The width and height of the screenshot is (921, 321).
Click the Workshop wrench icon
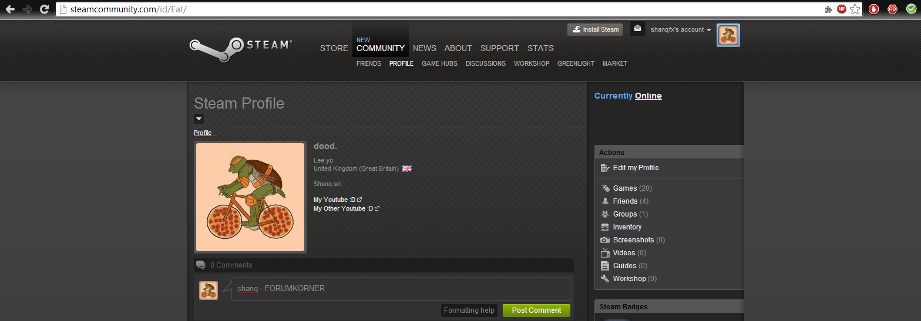[x=605, y=279]
